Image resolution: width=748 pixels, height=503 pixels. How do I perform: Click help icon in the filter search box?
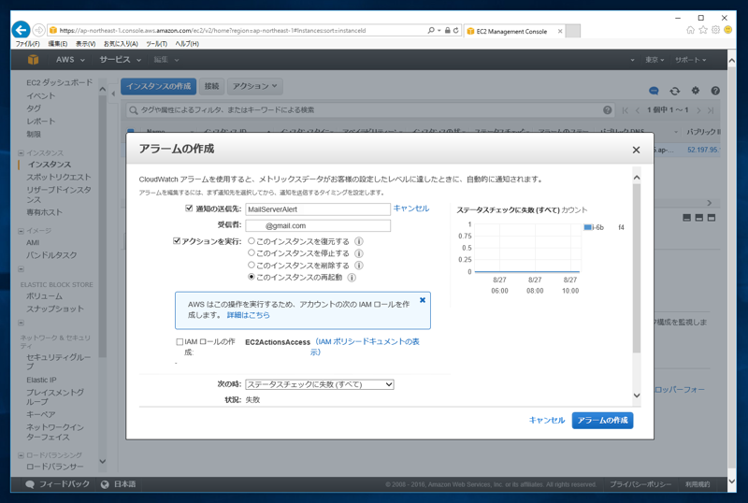pyautogui.click(x=607, y=110)
